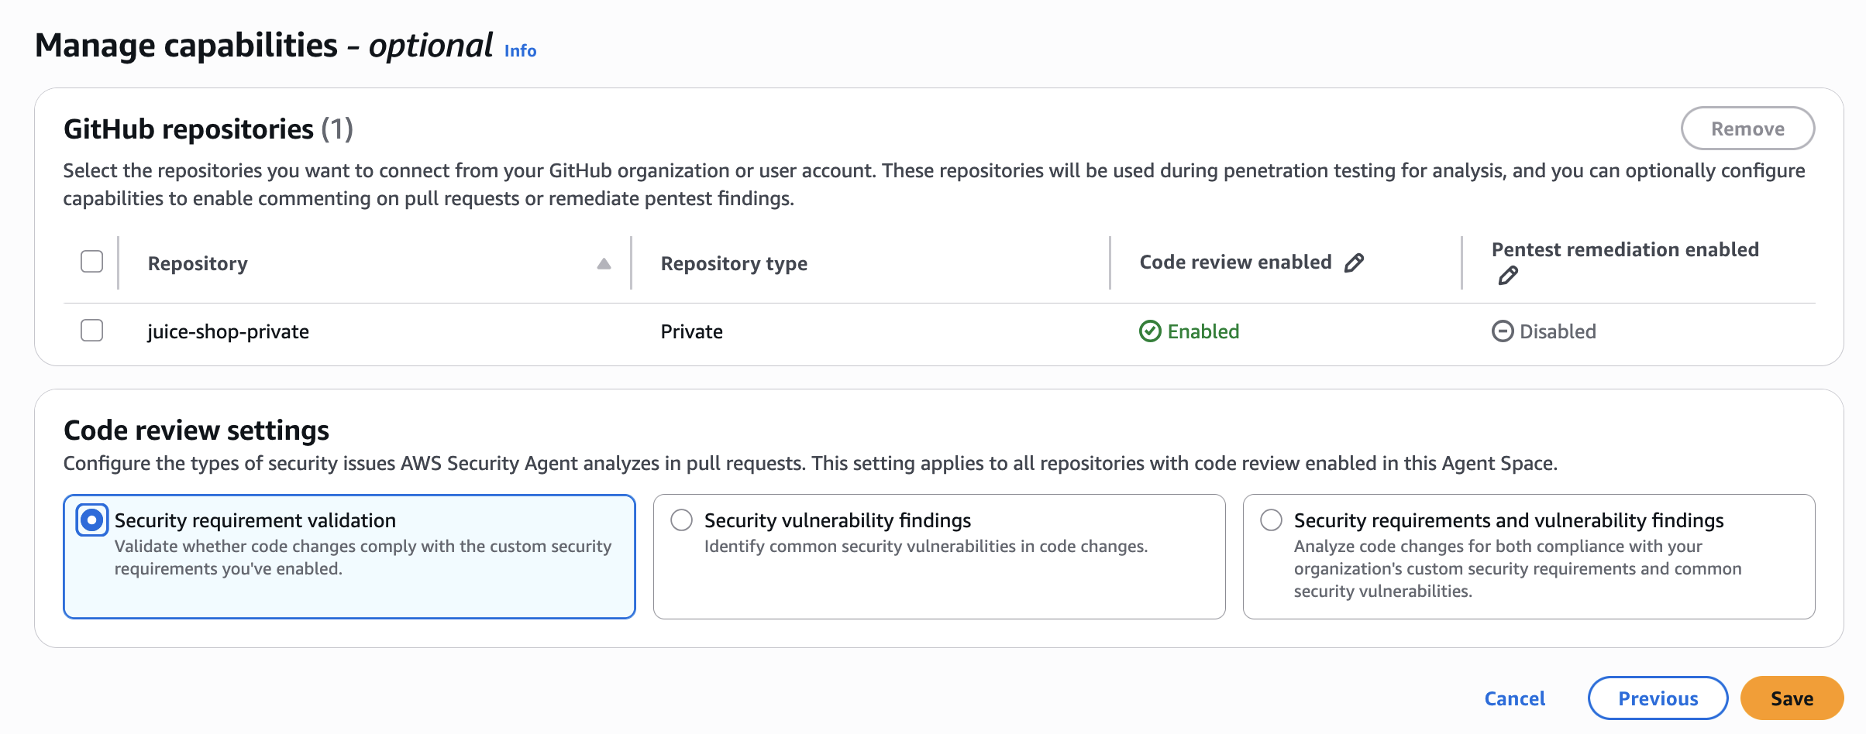Screen dimensions: 1866x734
Task: Click the green Enabled checkmark status icon
Action: [1150, 331]
